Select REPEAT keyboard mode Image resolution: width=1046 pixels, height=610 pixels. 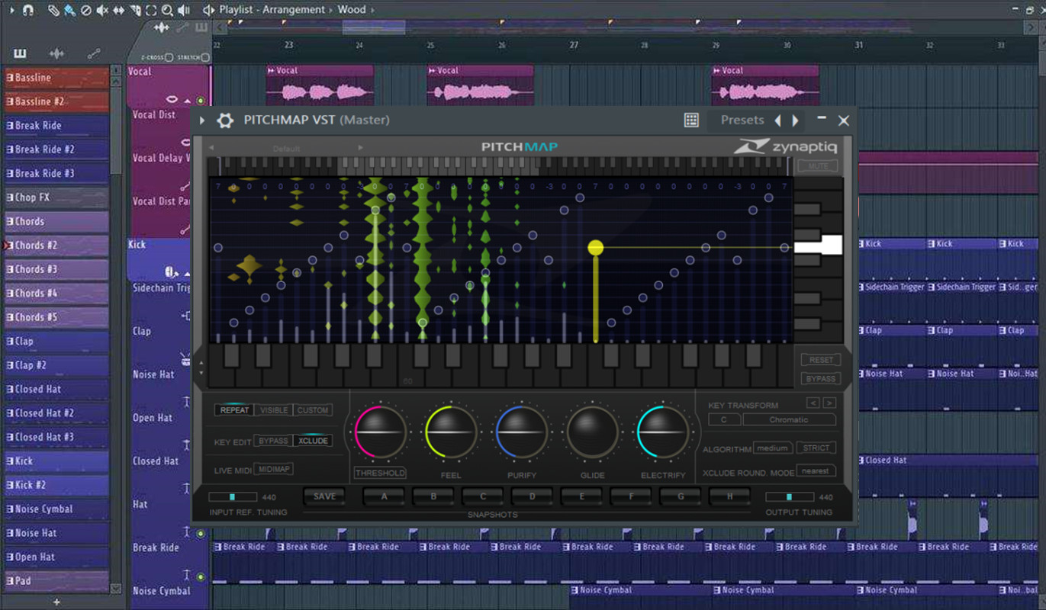pos(234,410)
